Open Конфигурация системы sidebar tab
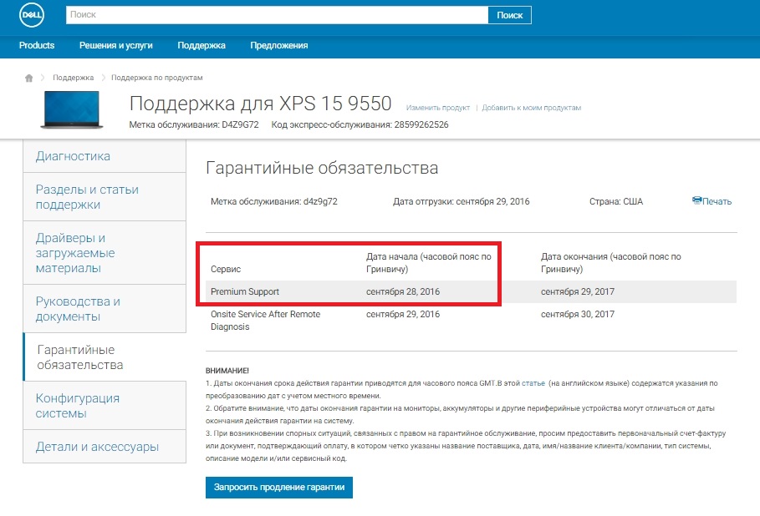The image size is (760, 516). 105,406
